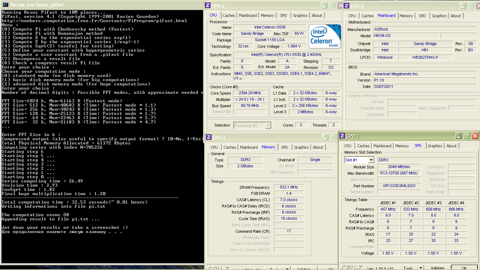This screenshot has height=270, width=480.
Task: Click the Manufacturer value ASRock
Action: pos(424,29)
